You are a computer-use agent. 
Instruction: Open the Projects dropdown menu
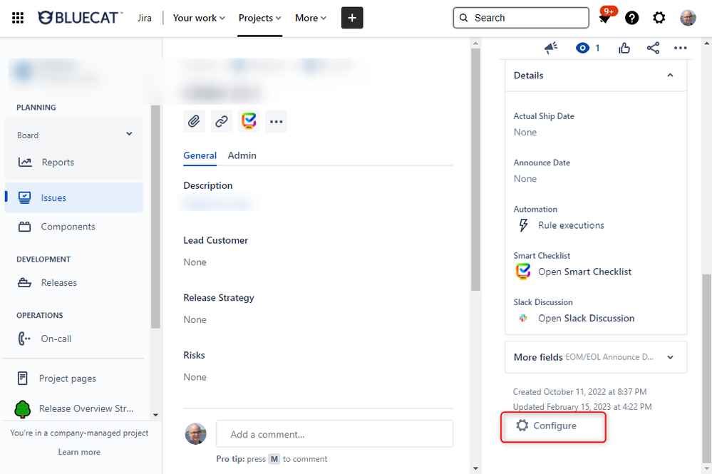(x=259, y=18)
